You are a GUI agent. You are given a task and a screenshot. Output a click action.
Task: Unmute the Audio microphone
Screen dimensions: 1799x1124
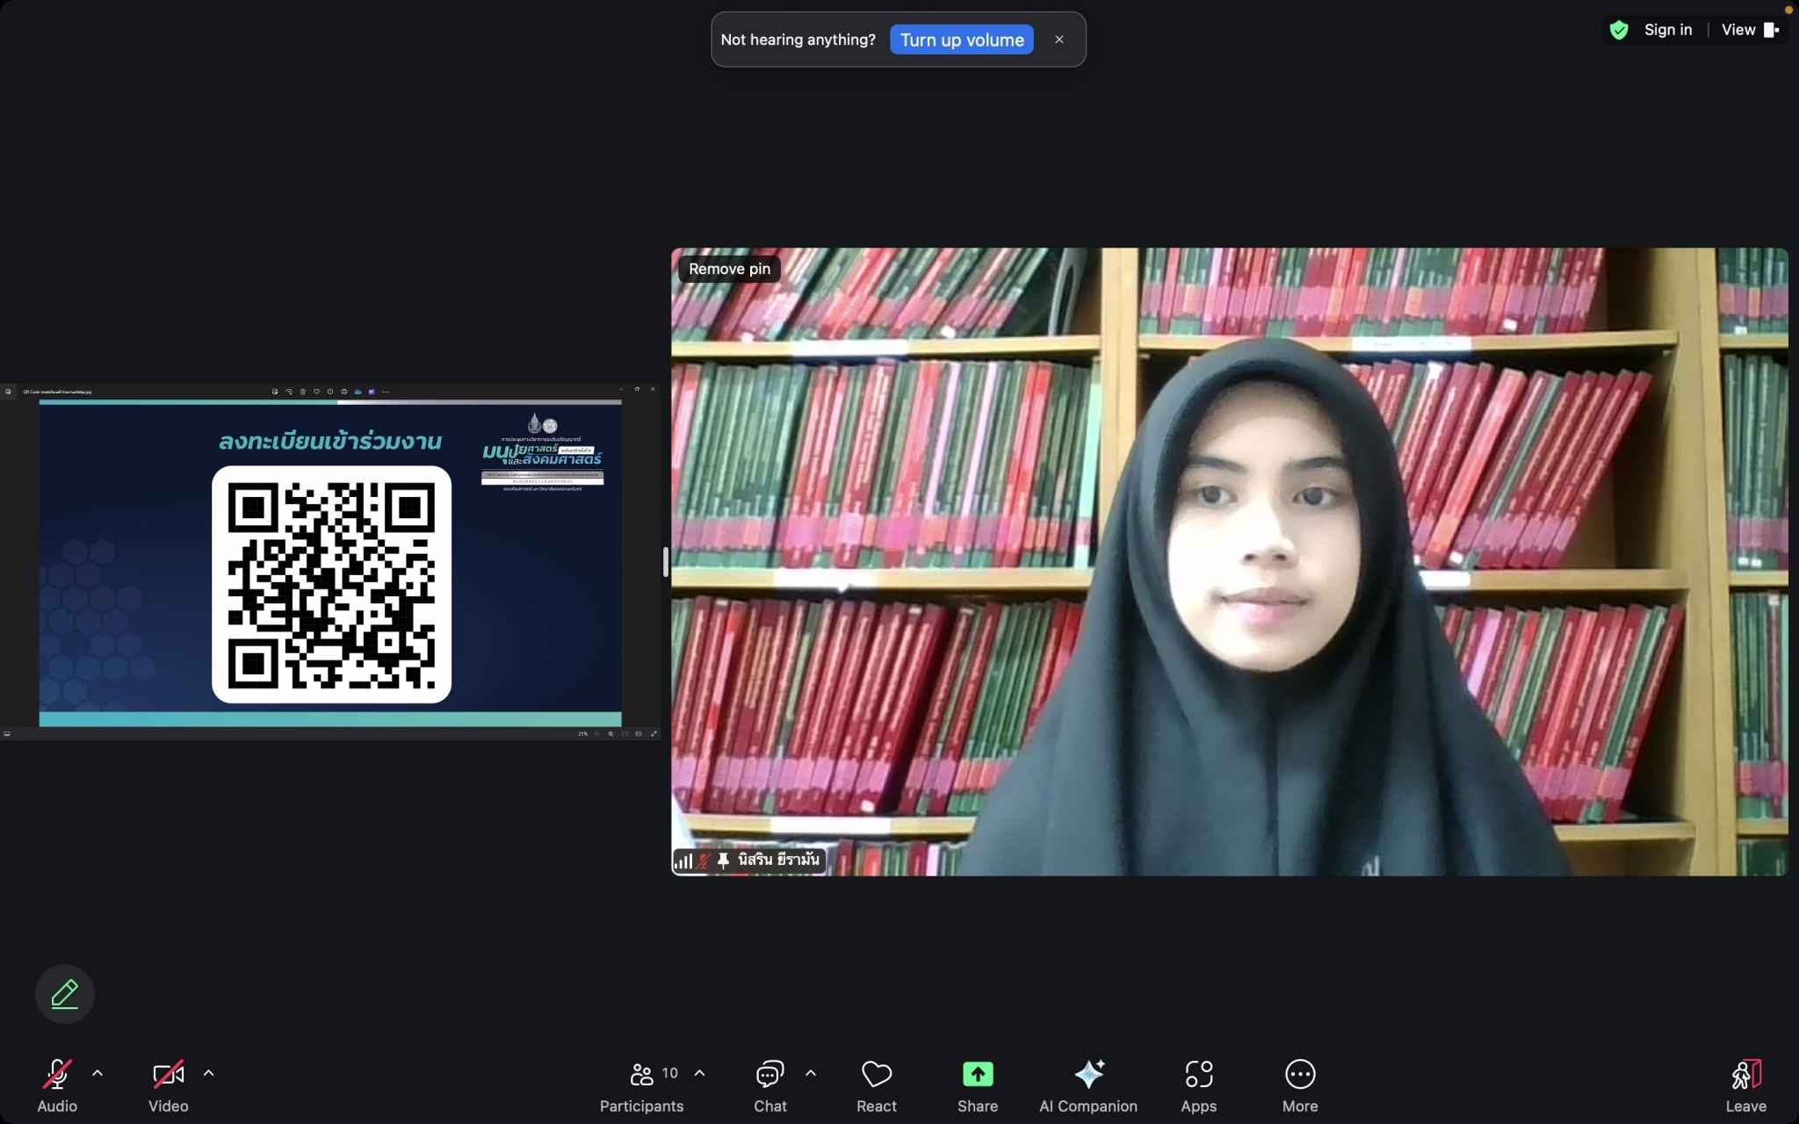click(x=57, y=1075)
